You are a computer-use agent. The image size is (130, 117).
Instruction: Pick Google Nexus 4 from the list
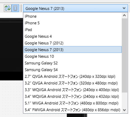pyautogui.click(x=73, y=36)
